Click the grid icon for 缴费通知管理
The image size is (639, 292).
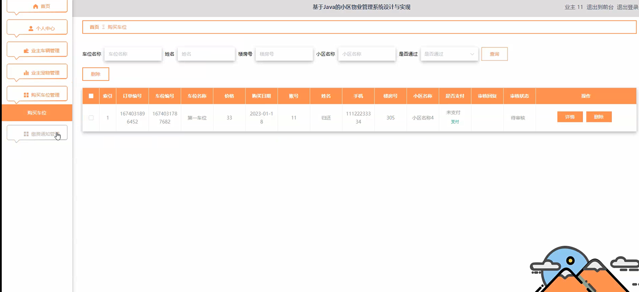click(26, 134)
